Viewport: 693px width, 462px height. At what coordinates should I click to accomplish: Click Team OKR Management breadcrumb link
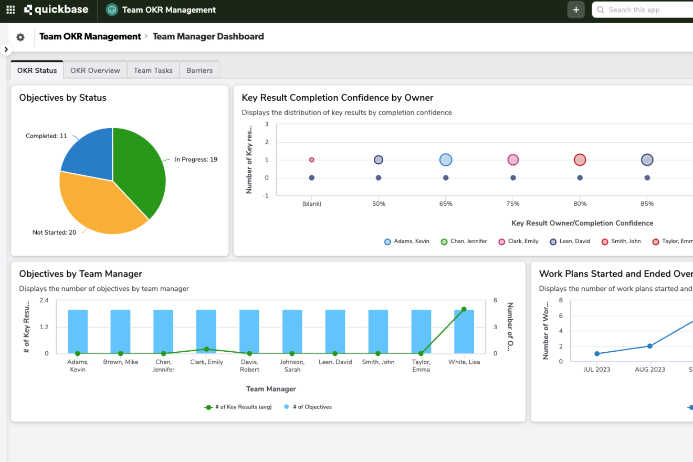tap(90, 37)
